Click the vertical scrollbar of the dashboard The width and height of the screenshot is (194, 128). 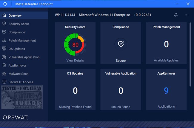(190, 54)
